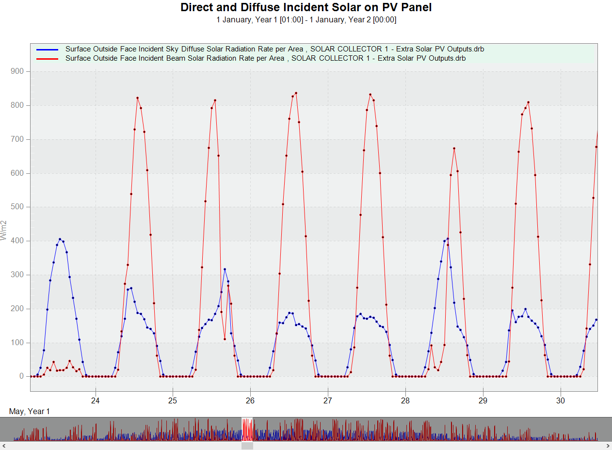Click the 'May, Year 1' label
The height and width of the screenshot is (450, 612).
click(x=29, y=412)
